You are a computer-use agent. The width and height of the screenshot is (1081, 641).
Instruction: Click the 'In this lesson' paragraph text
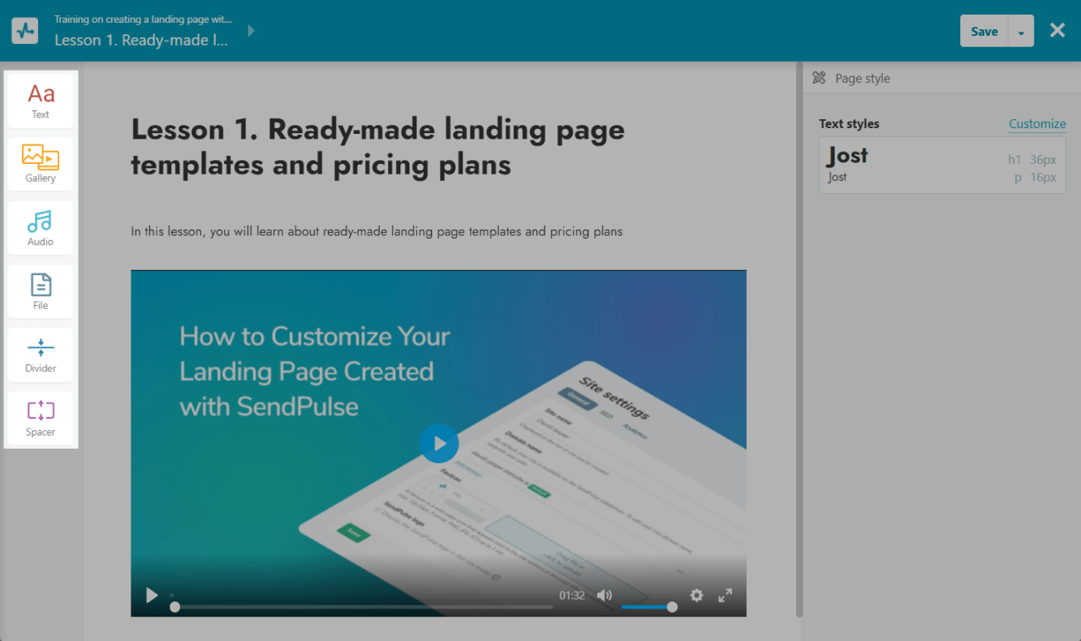coord(377,231)
